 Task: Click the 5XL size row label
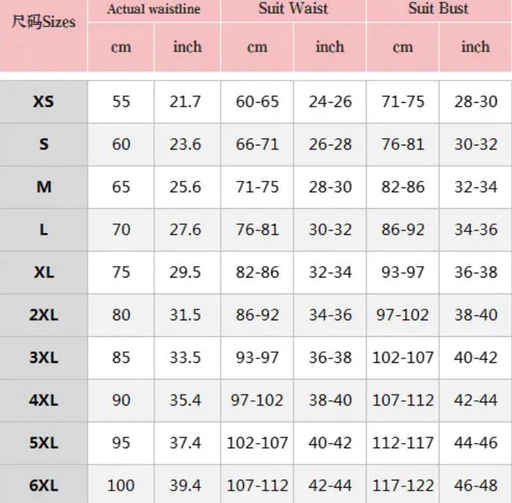(x=44, y=443)
